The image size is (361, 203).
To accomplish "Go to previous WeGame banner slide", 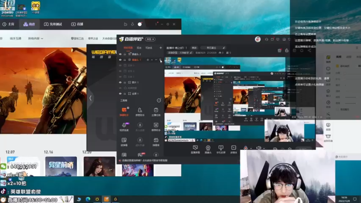I will click(x=91, y=98).
